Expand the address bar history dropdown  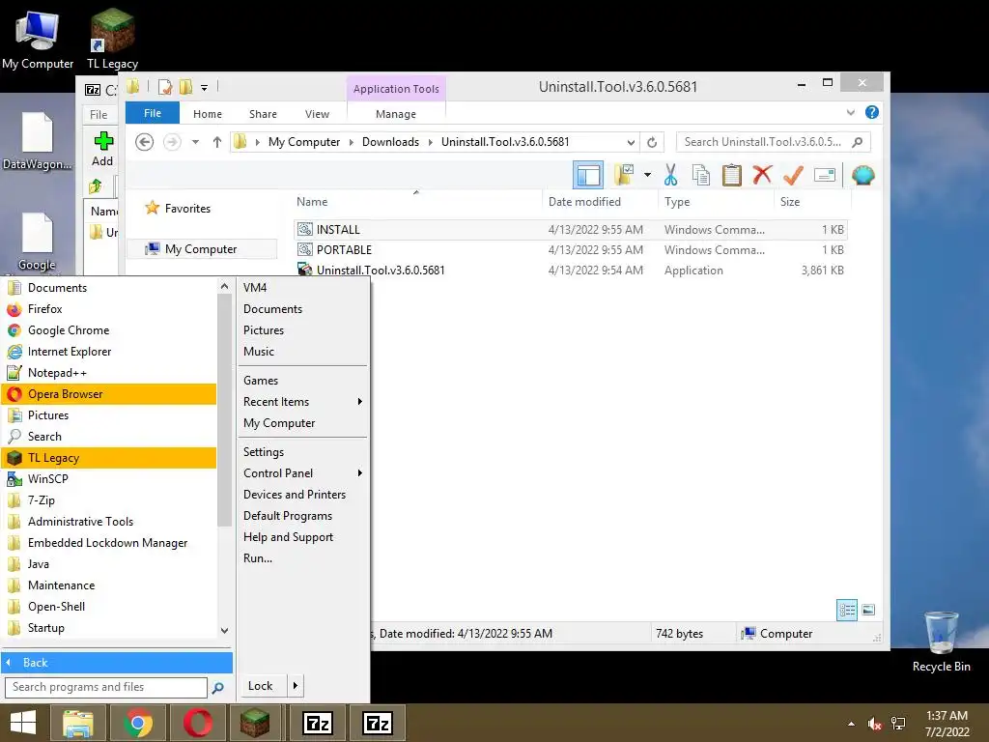pos(630,143)
